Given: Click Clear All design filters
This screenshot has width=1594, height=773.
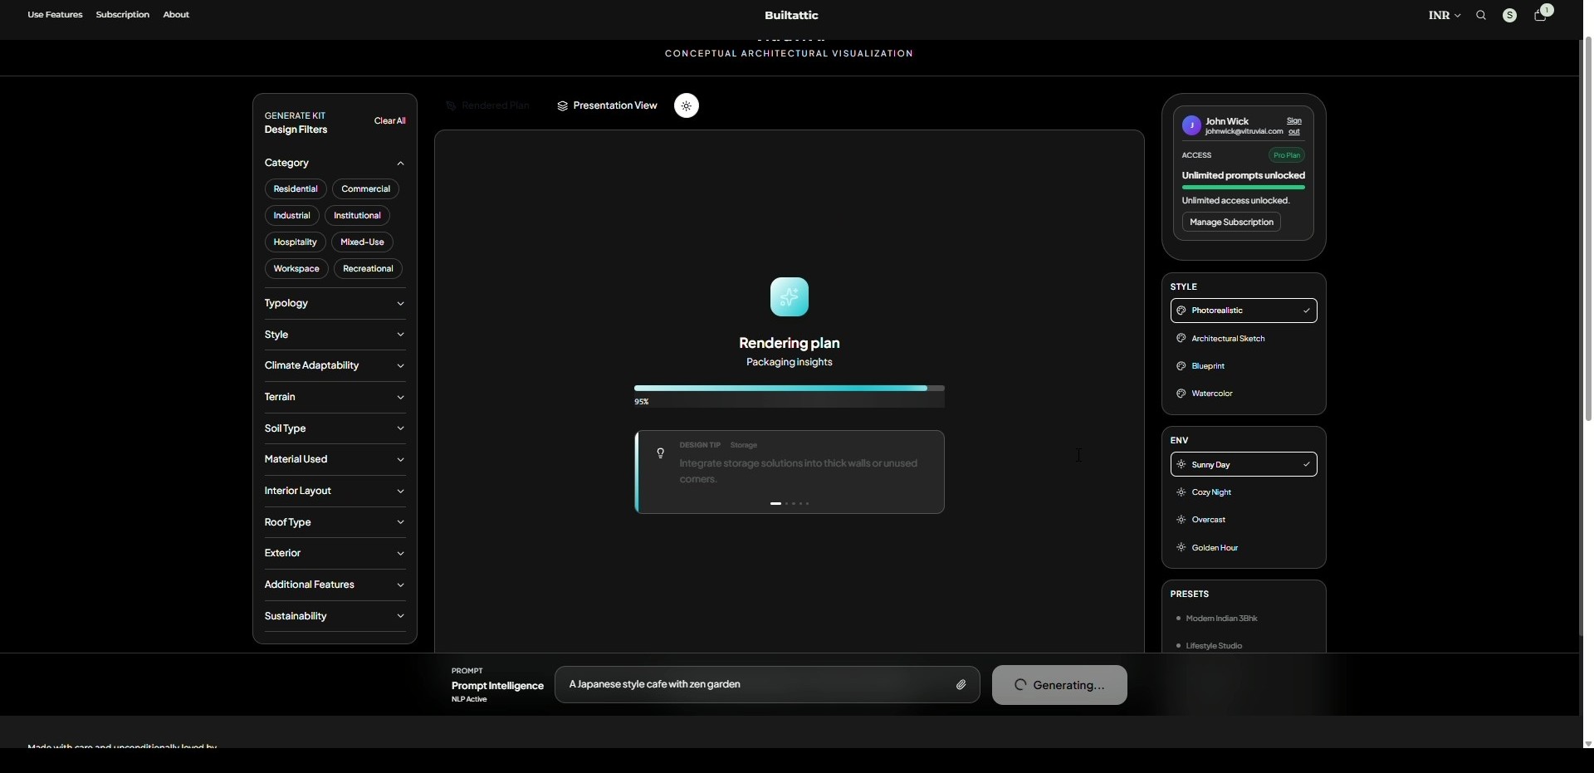Looking at the screenshot, I should pyautogui.click(x=389, y=121).
